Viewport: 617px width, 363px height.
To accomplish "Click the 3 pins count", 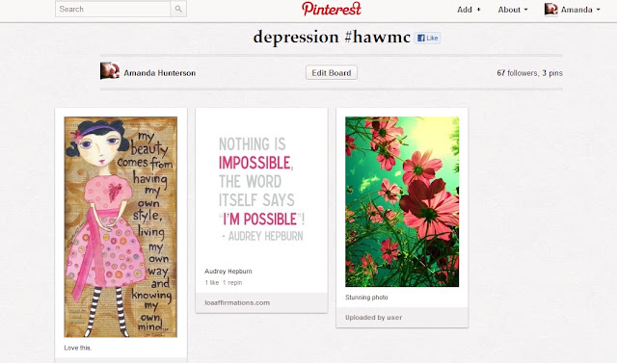I will tap(552, 73).
